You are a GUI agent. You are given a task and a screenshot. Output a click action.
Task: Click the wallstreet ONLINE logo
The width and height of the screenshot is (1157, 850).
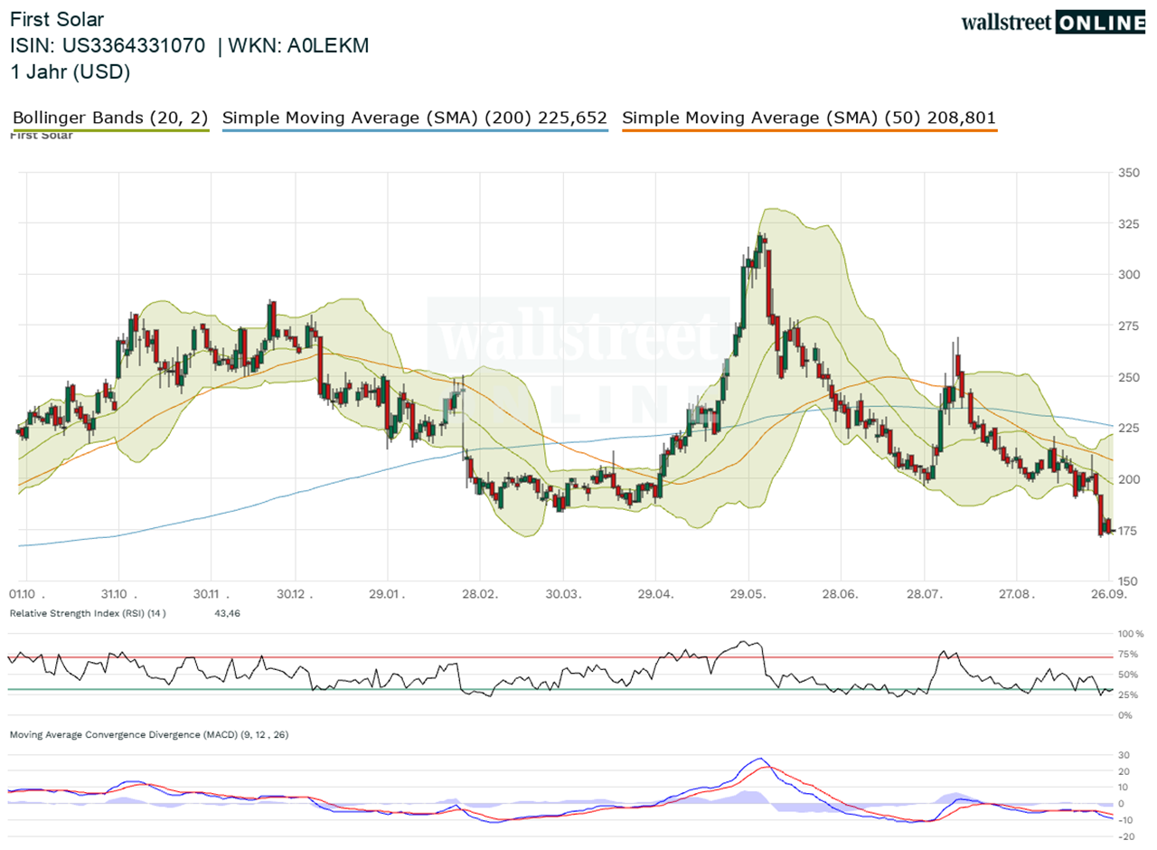[1053, 23]
